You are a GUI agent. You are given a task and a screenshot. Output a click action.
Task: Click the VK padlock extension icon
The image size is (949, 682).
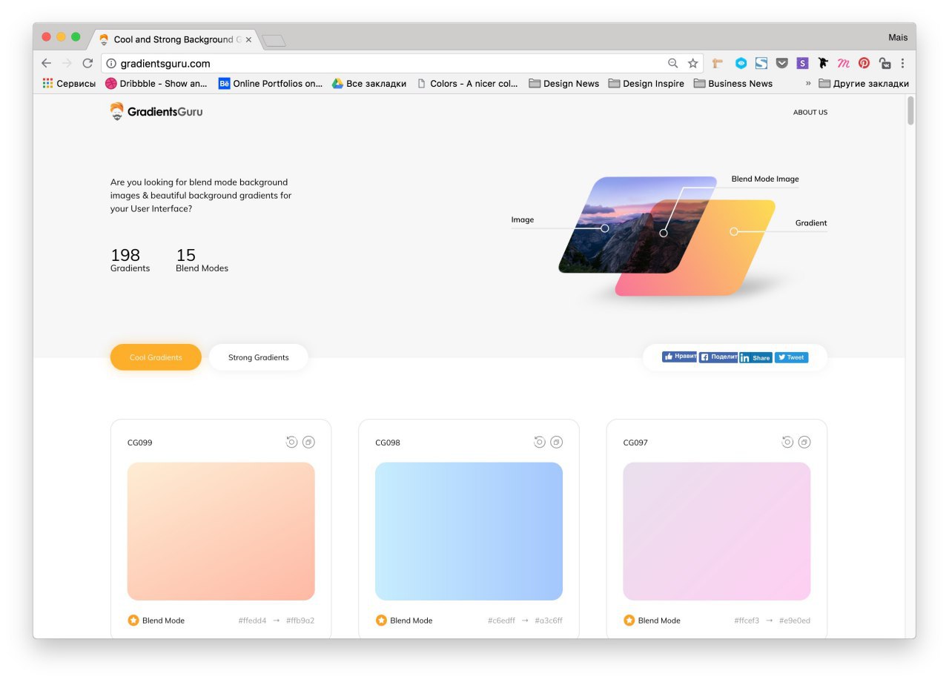(x=884, y=64)
